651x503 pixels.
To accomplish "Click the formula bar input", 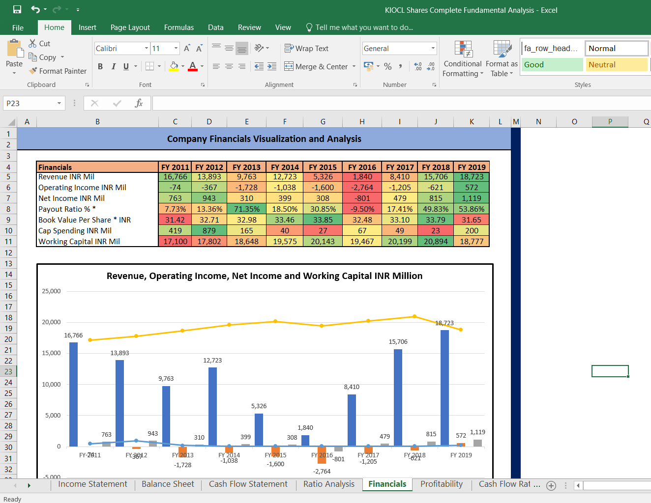I will 401,103.
